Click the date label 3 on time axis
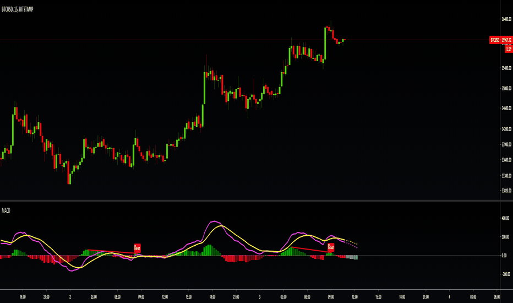 click(x=260, y=297)
